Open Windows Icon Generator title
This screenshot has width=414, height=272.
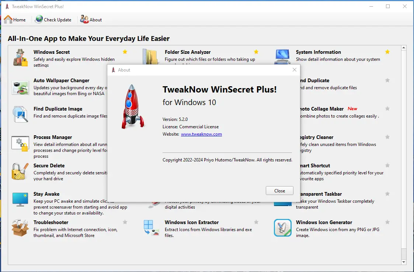[324, 222]
